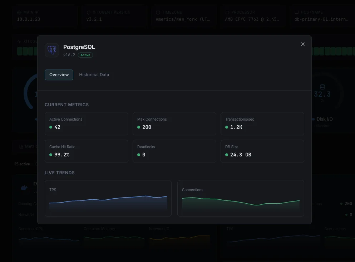Screen dimensions: 355x262
Task: Click the PostgreSQL dialog title
Action: [79, 47]
